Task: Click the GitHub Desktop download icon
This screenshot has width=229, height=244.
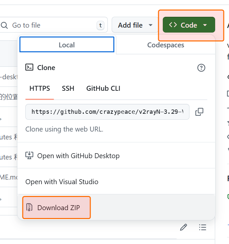Action: [29, 156]
